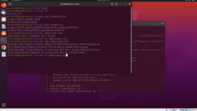Click the 'cat >arrayfile' command line
The height and width of the screenshot is (111, 197).
coord(37,16)
